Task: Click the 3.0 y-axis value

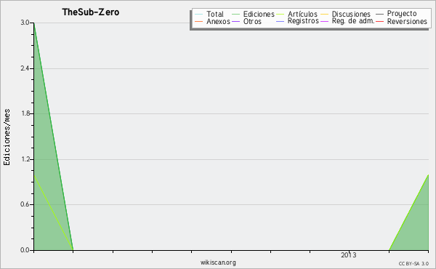Action: (25, 23)
